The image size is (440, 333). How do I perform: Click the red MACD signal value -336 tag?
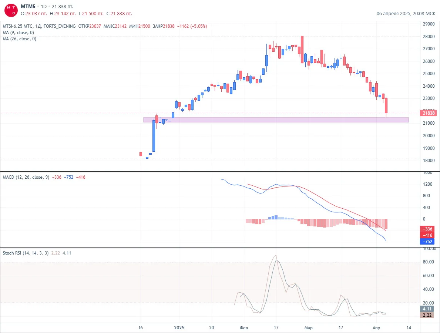point(427,229)
